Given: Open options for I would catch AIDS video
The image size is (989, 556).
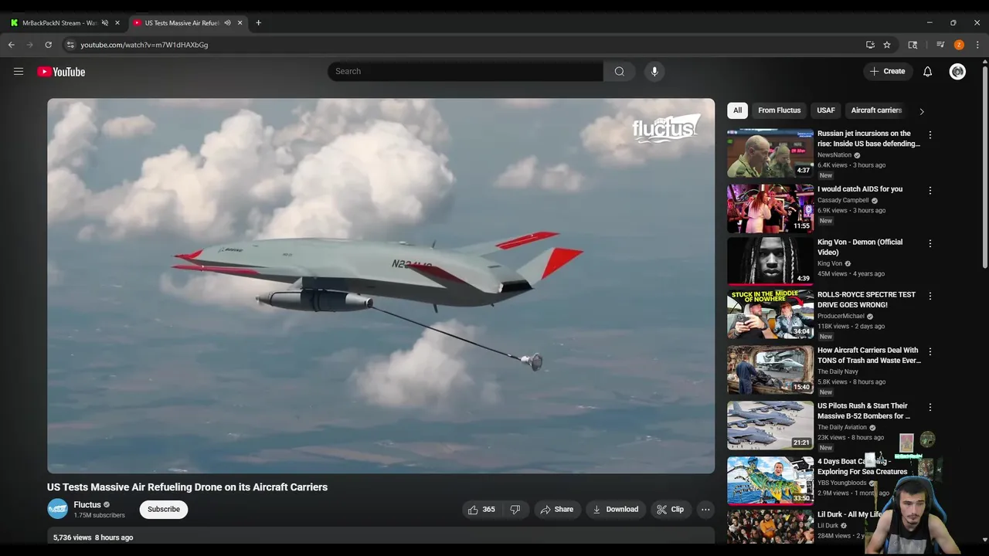Looking at the screenshot, I should click(930, 190).
